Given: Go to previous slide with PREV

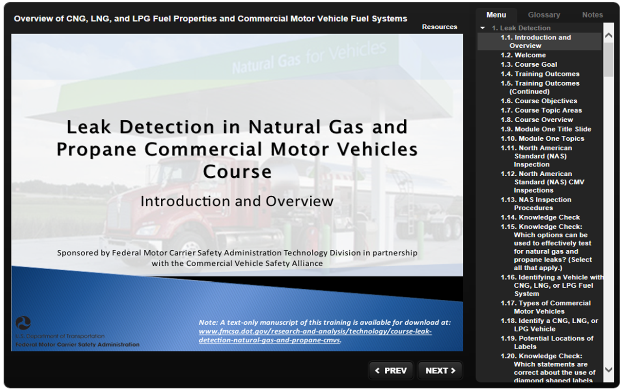Looking at the screenshot, I should pyautogui.click(x=391, y=371).
